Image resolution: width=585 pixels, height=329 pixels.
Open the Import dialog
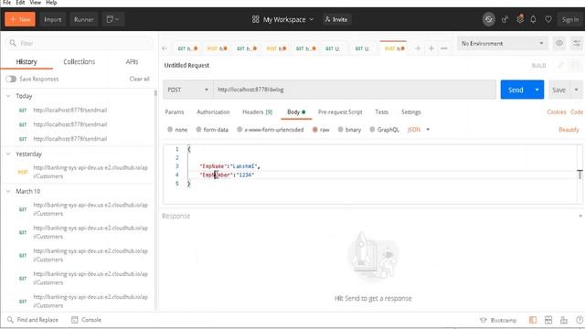pos(53,19)
